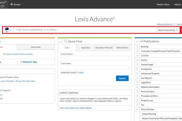The width and height of the screenshot is (182, 121).
Task: Click the Advanced Search: Cases link
Action: point(81,73)
